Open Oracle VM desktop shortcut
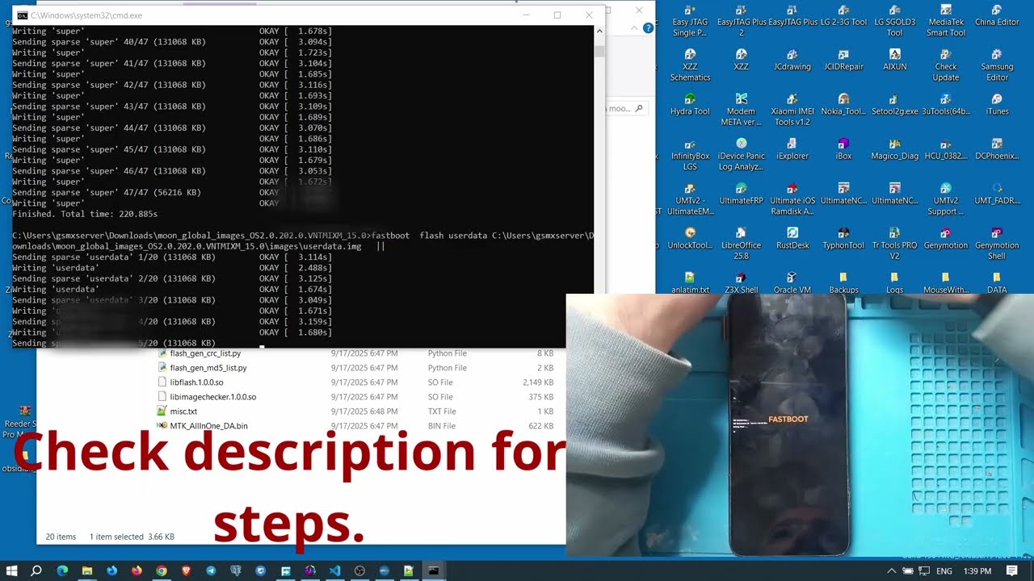Screen dimensions: 1034x581 (792, 283)
